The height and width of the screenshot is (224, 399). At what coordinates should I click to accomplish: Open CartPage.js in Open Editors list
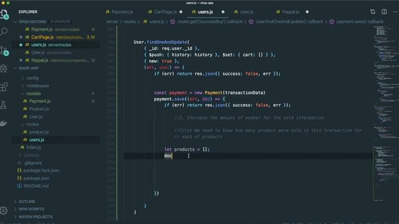pyautogui.click(x=56, y=37)
